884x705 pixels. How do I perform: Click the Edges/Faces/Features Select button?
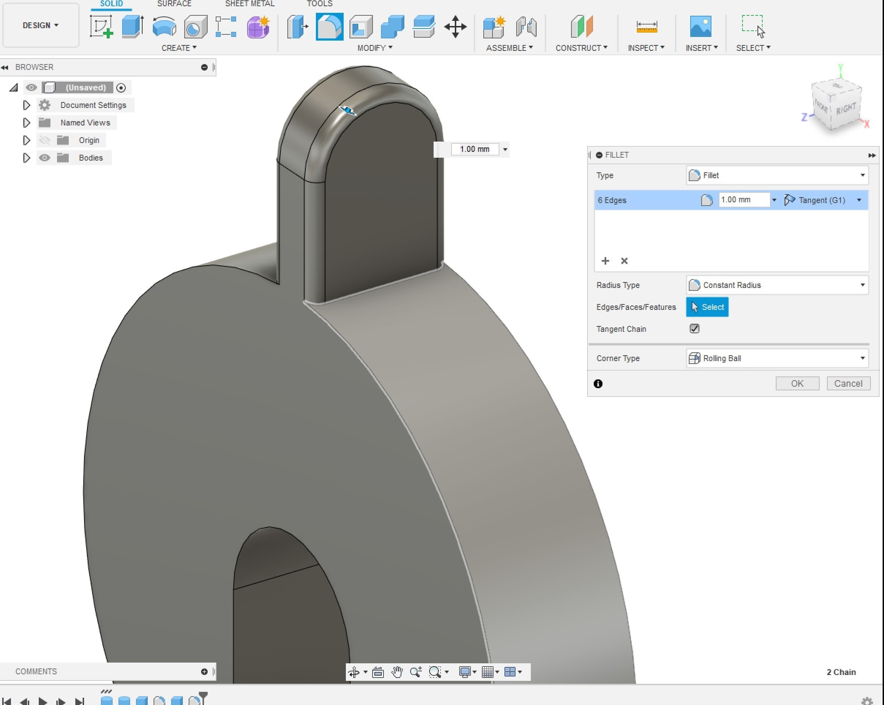click(x=707, y=307)
